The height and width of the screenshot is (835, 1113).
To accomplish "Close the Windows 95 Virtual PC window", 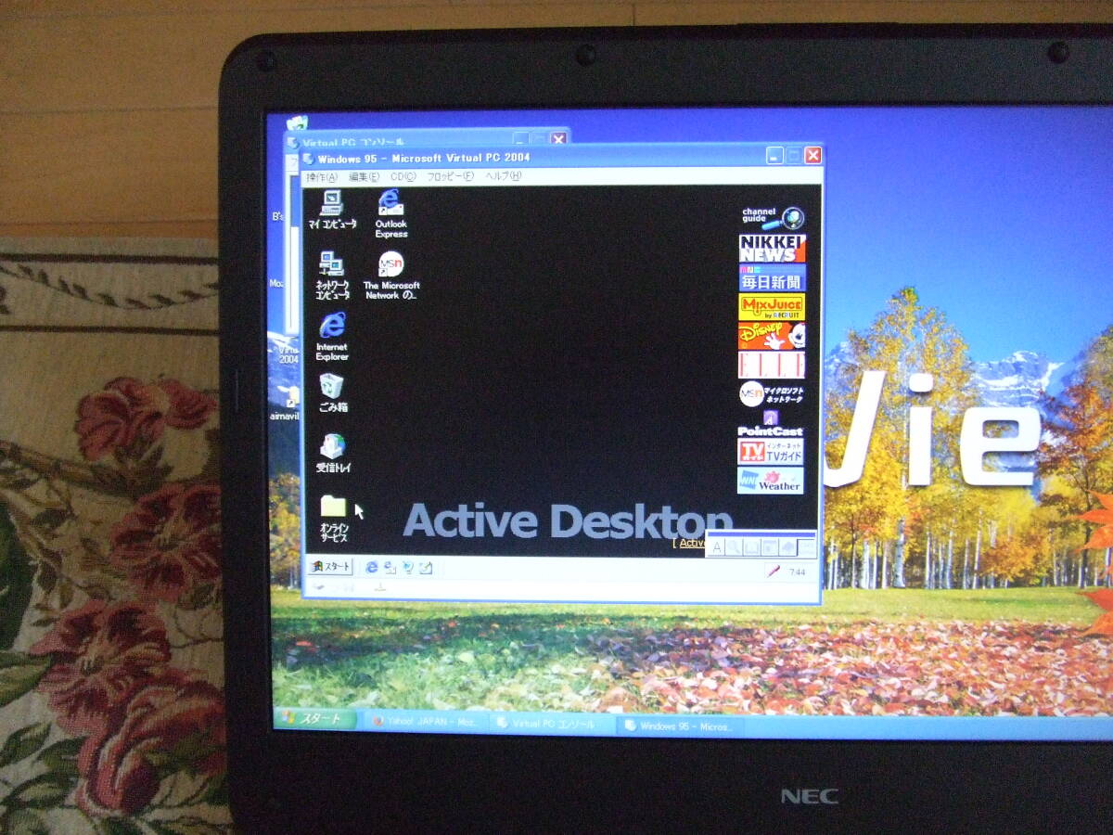I will [x=812, y=156].
